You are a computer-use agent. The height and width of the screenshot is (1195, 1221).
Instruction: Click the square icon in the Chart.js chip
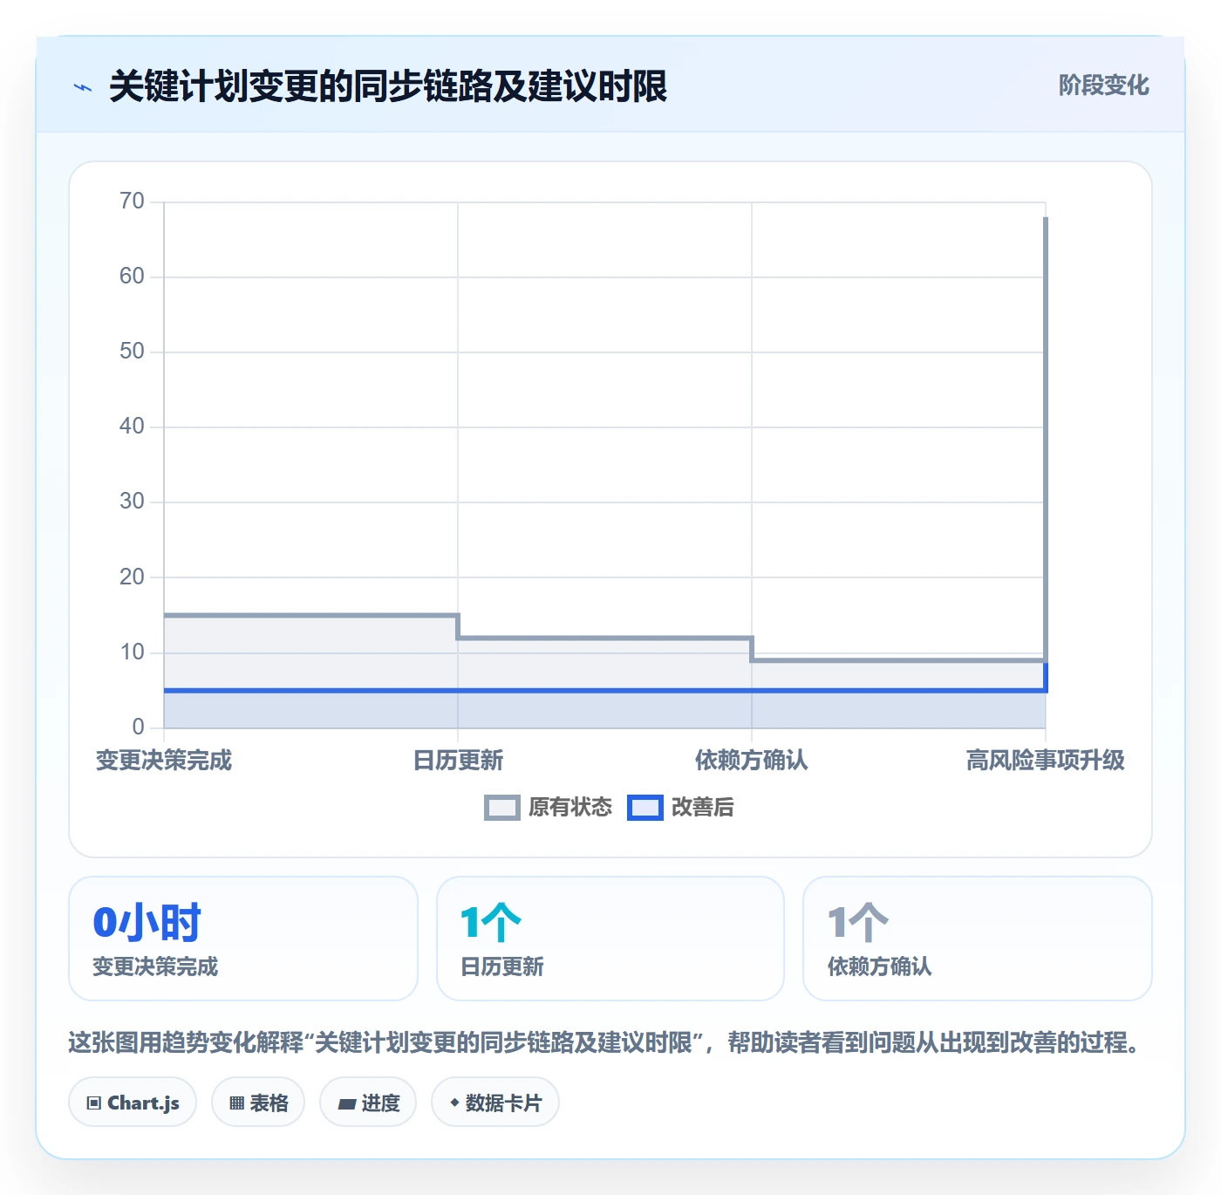coord(94,1103)
